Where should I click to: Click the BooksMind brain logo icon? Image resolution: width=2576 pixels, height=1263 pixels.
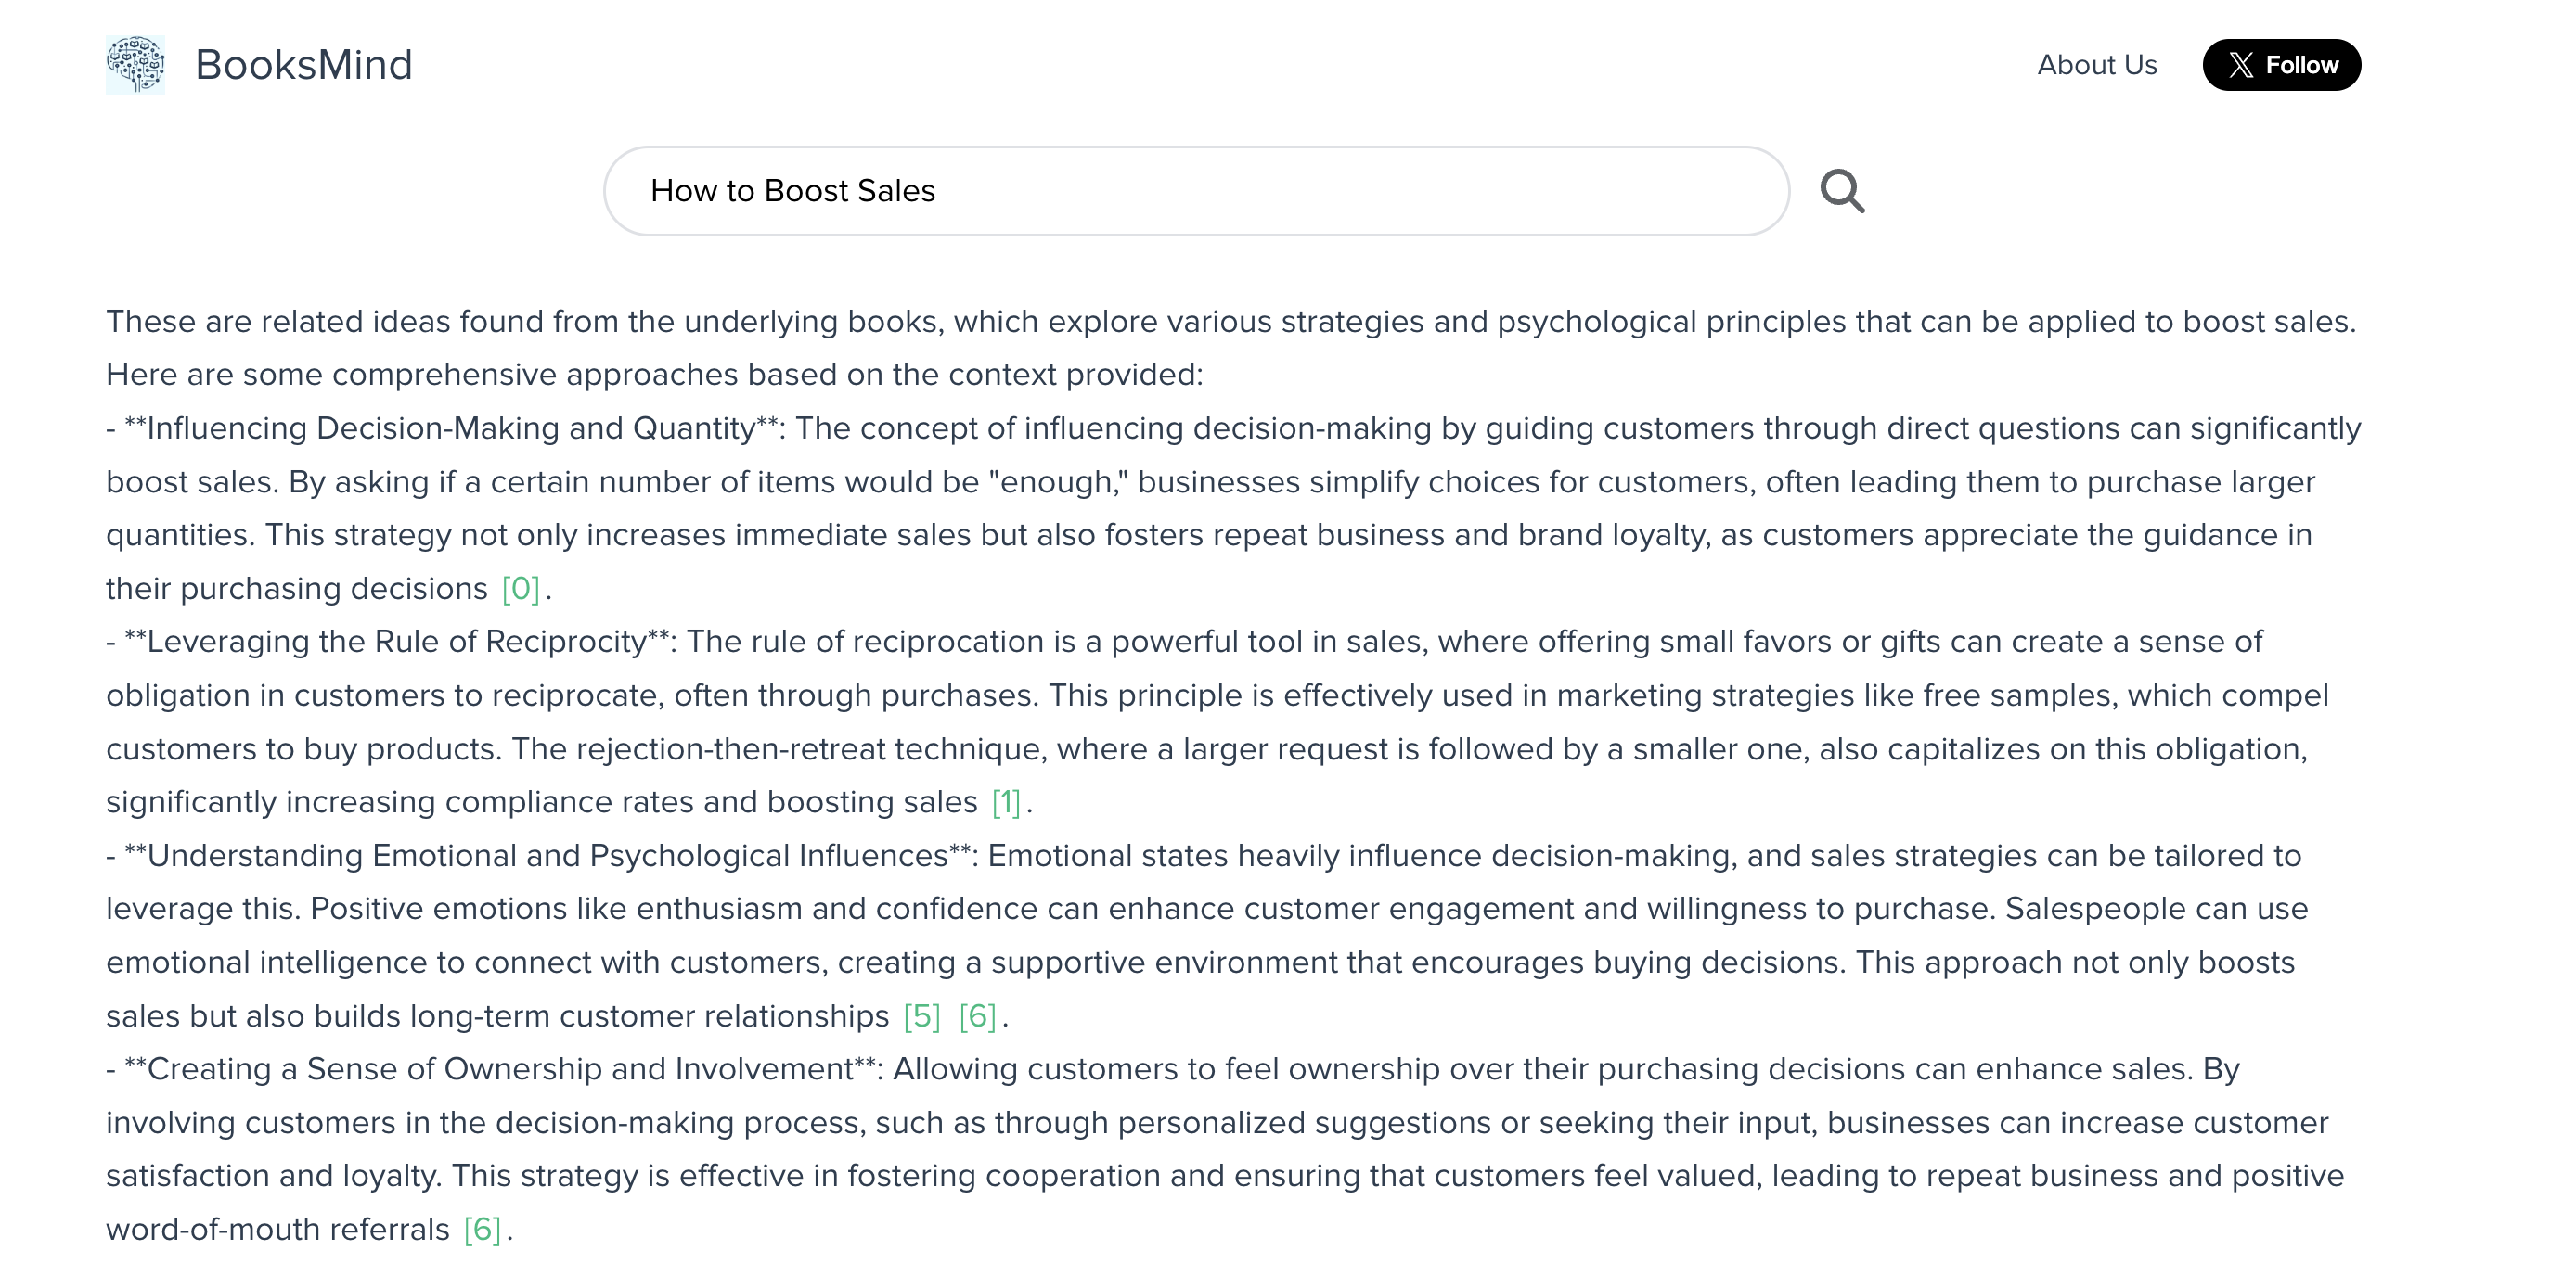point(135,65)
